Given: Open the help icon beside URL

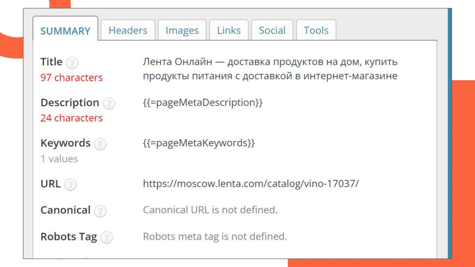Looking at the screenshot, I should click(x=71, y=184).
